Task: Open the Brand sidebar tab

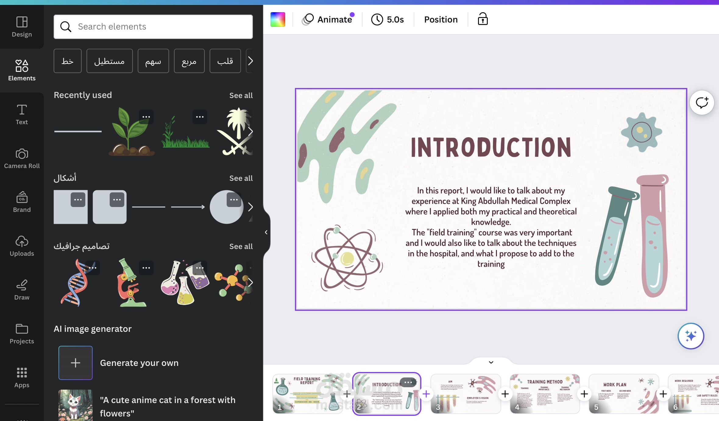Action: pos(22,202)
